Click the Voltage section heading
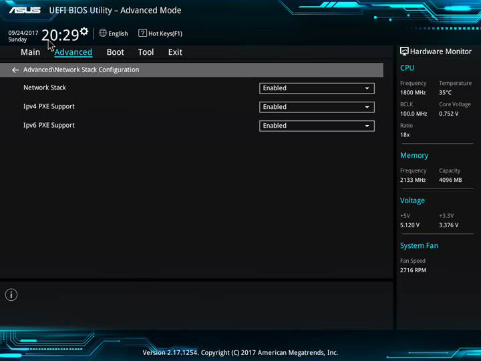Image resolution: width=481 pixels, height=361 pixels. [x=412, y=201]
